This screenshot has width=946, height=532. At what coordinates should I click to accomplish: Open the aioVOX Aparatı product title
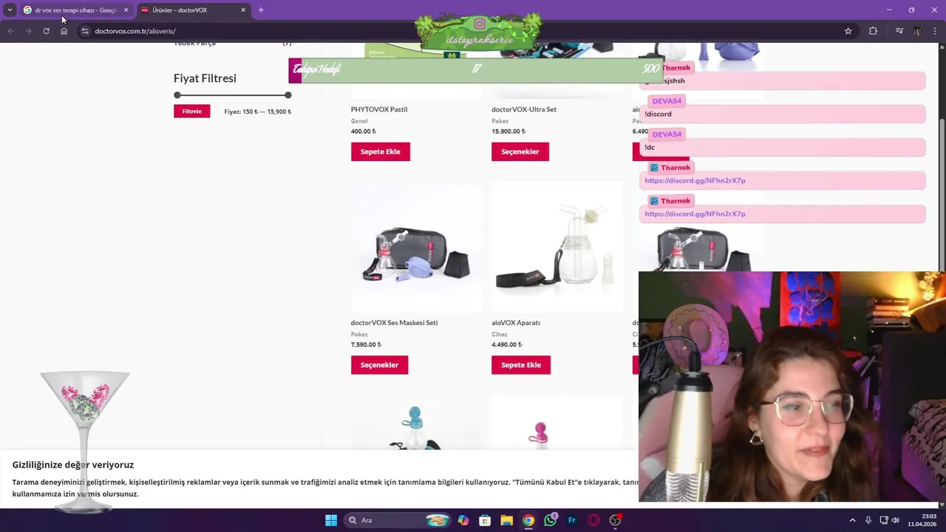pos(516,323)
